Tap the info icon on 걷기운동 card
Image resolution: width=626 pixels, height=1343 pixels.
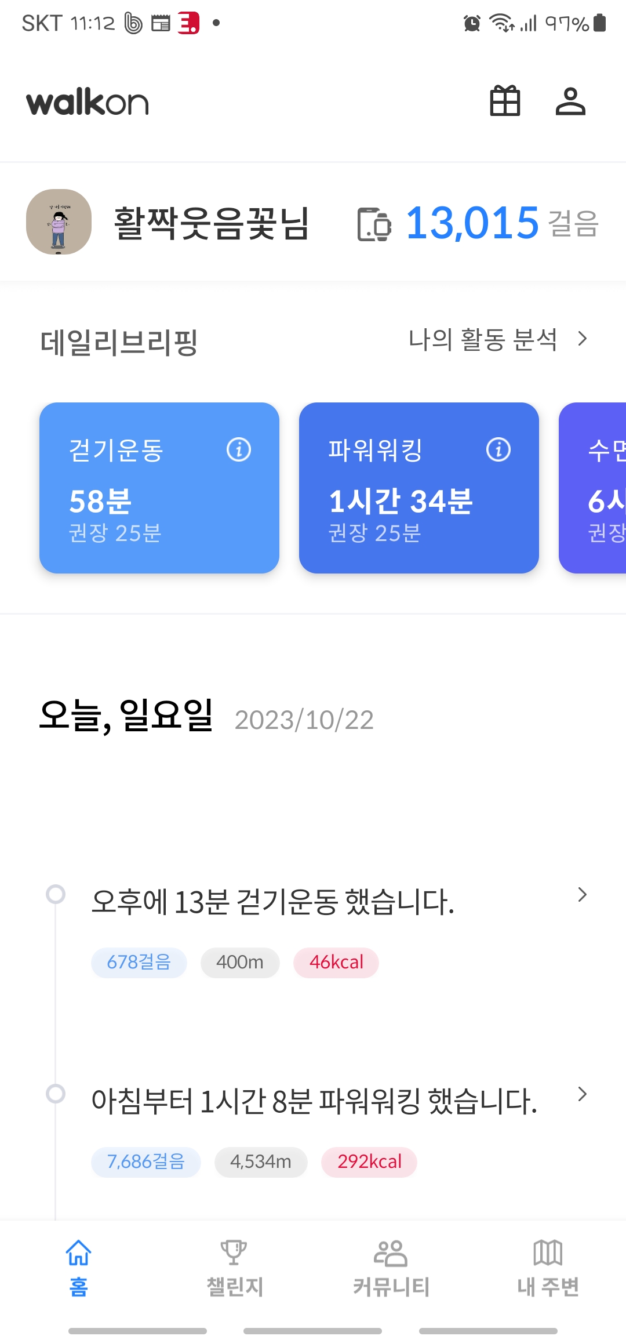click(x=239, y=449)
